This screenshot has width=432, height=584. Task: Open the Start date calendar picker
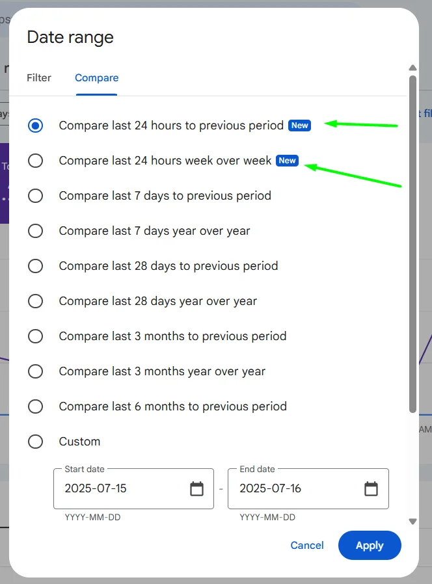coord(196,488)
